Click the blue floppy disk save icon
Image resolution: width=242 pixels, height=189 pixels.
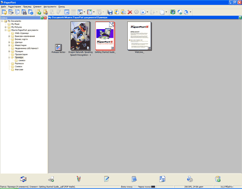point(110,12)
